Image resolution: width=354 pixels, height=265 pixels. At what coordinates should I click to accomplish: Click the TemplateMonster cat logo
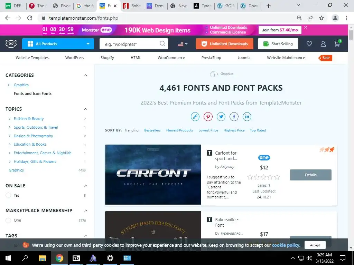[11, 44]
